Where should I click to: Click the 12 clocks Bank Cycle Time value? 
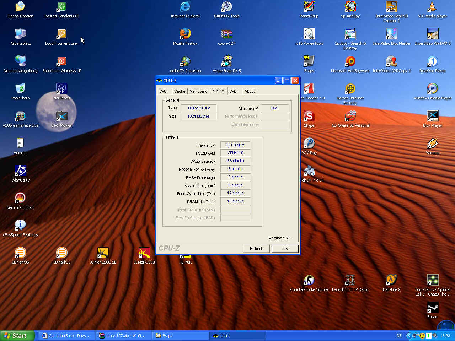point(235,193)
